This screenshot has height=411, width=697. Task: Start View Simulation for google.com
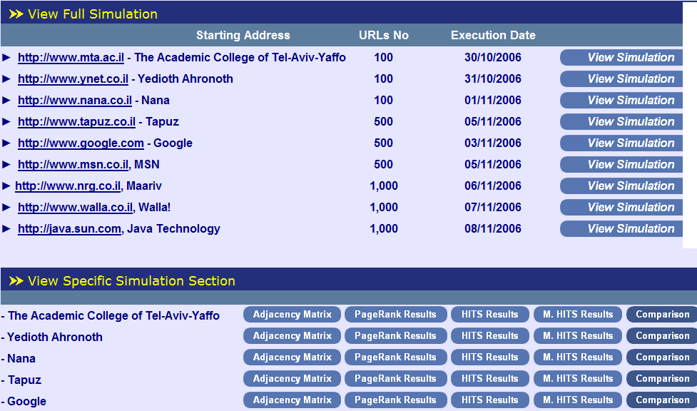(621, 143)
